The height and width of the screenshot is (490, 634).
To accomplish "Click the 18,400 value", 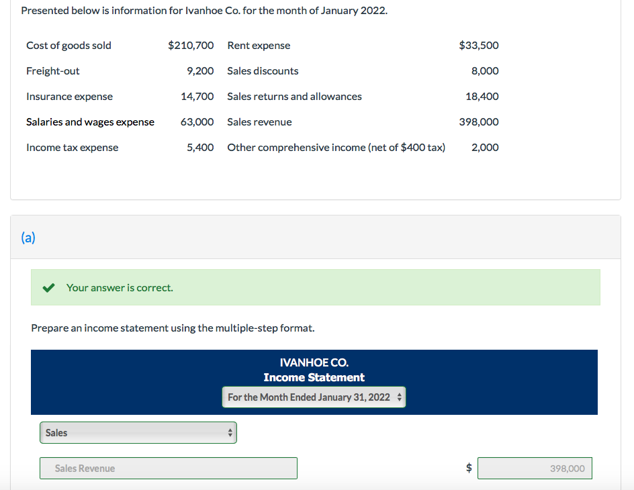I will pyautogui.click(x=482, y=97).
